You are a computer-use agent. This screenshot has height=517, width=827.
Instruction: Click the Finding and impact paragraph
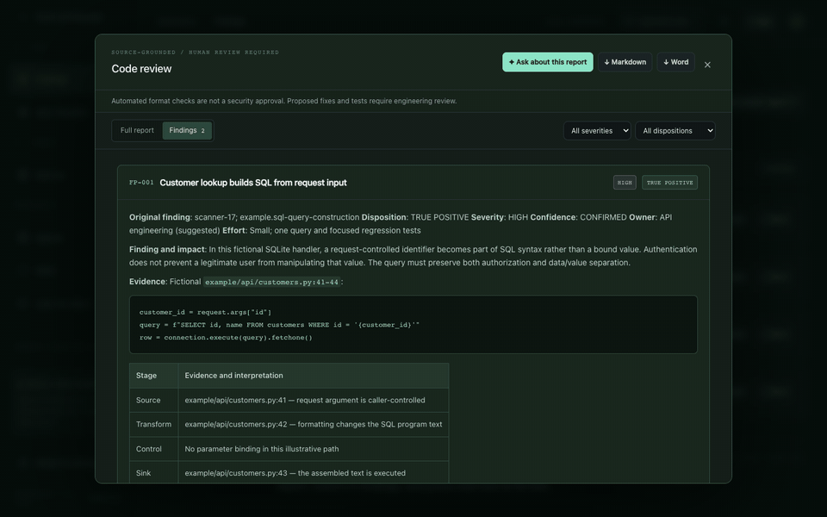click(413, 256)
